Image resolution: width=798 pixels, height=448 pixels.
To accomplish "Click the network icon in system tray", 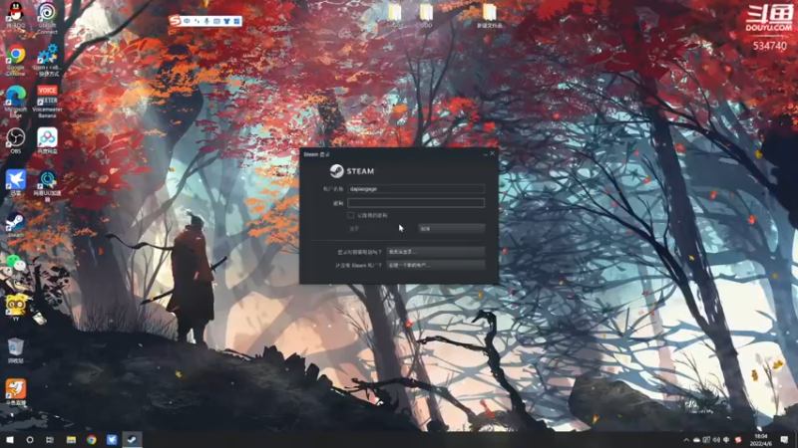I will pos(706,440).
